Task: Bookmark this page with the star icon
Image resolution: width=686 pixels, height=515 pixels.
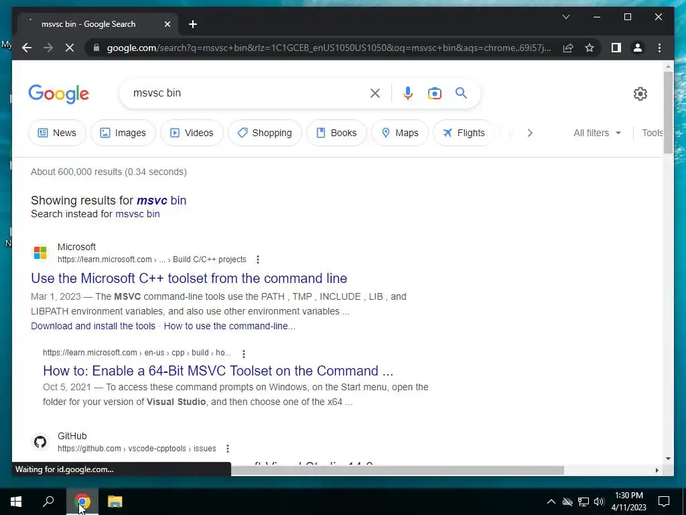Action: pos(590,48)
